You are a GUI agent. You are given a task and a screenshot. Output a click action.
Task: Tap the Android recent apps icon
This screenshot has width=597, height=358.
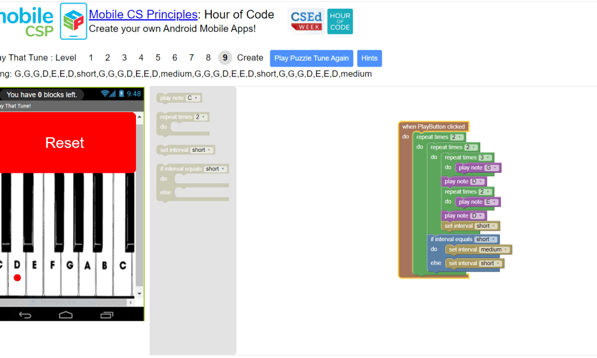106,315
